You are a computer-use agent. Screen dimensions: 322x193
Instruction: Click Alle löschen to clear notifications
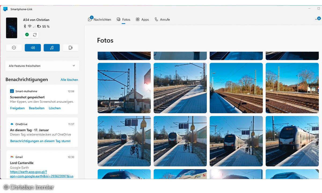pyautogui.click(x=69, y=80)
